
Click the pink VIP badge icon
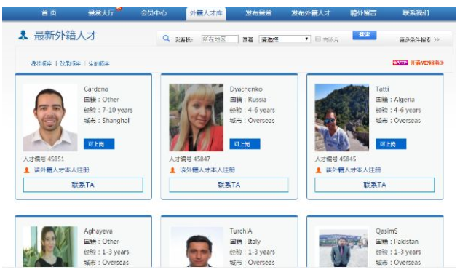click(x=400, y=63)
